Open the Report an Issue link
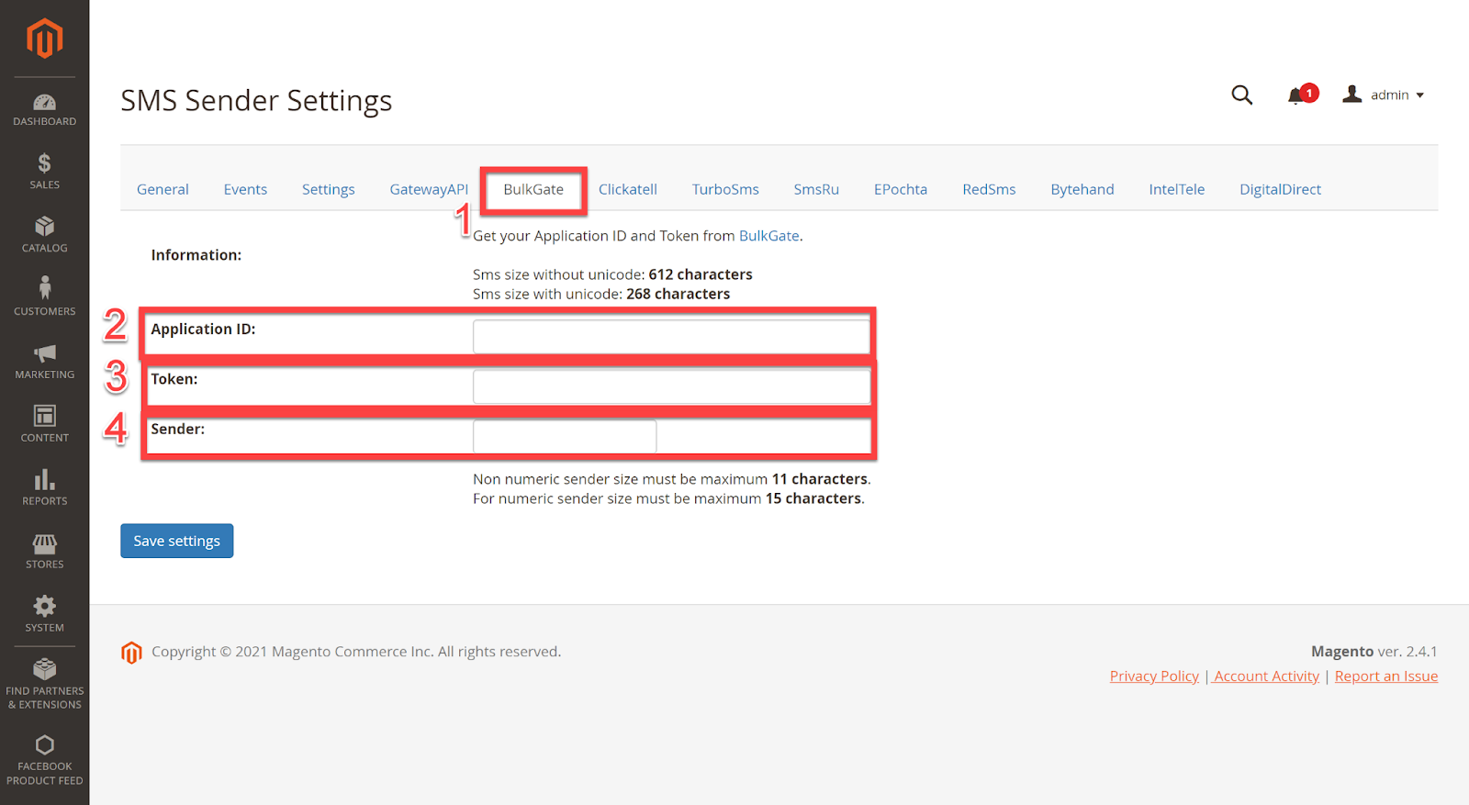This screenshot has width=1469, height=805. pyautogui.click(x=1386, y=676)
